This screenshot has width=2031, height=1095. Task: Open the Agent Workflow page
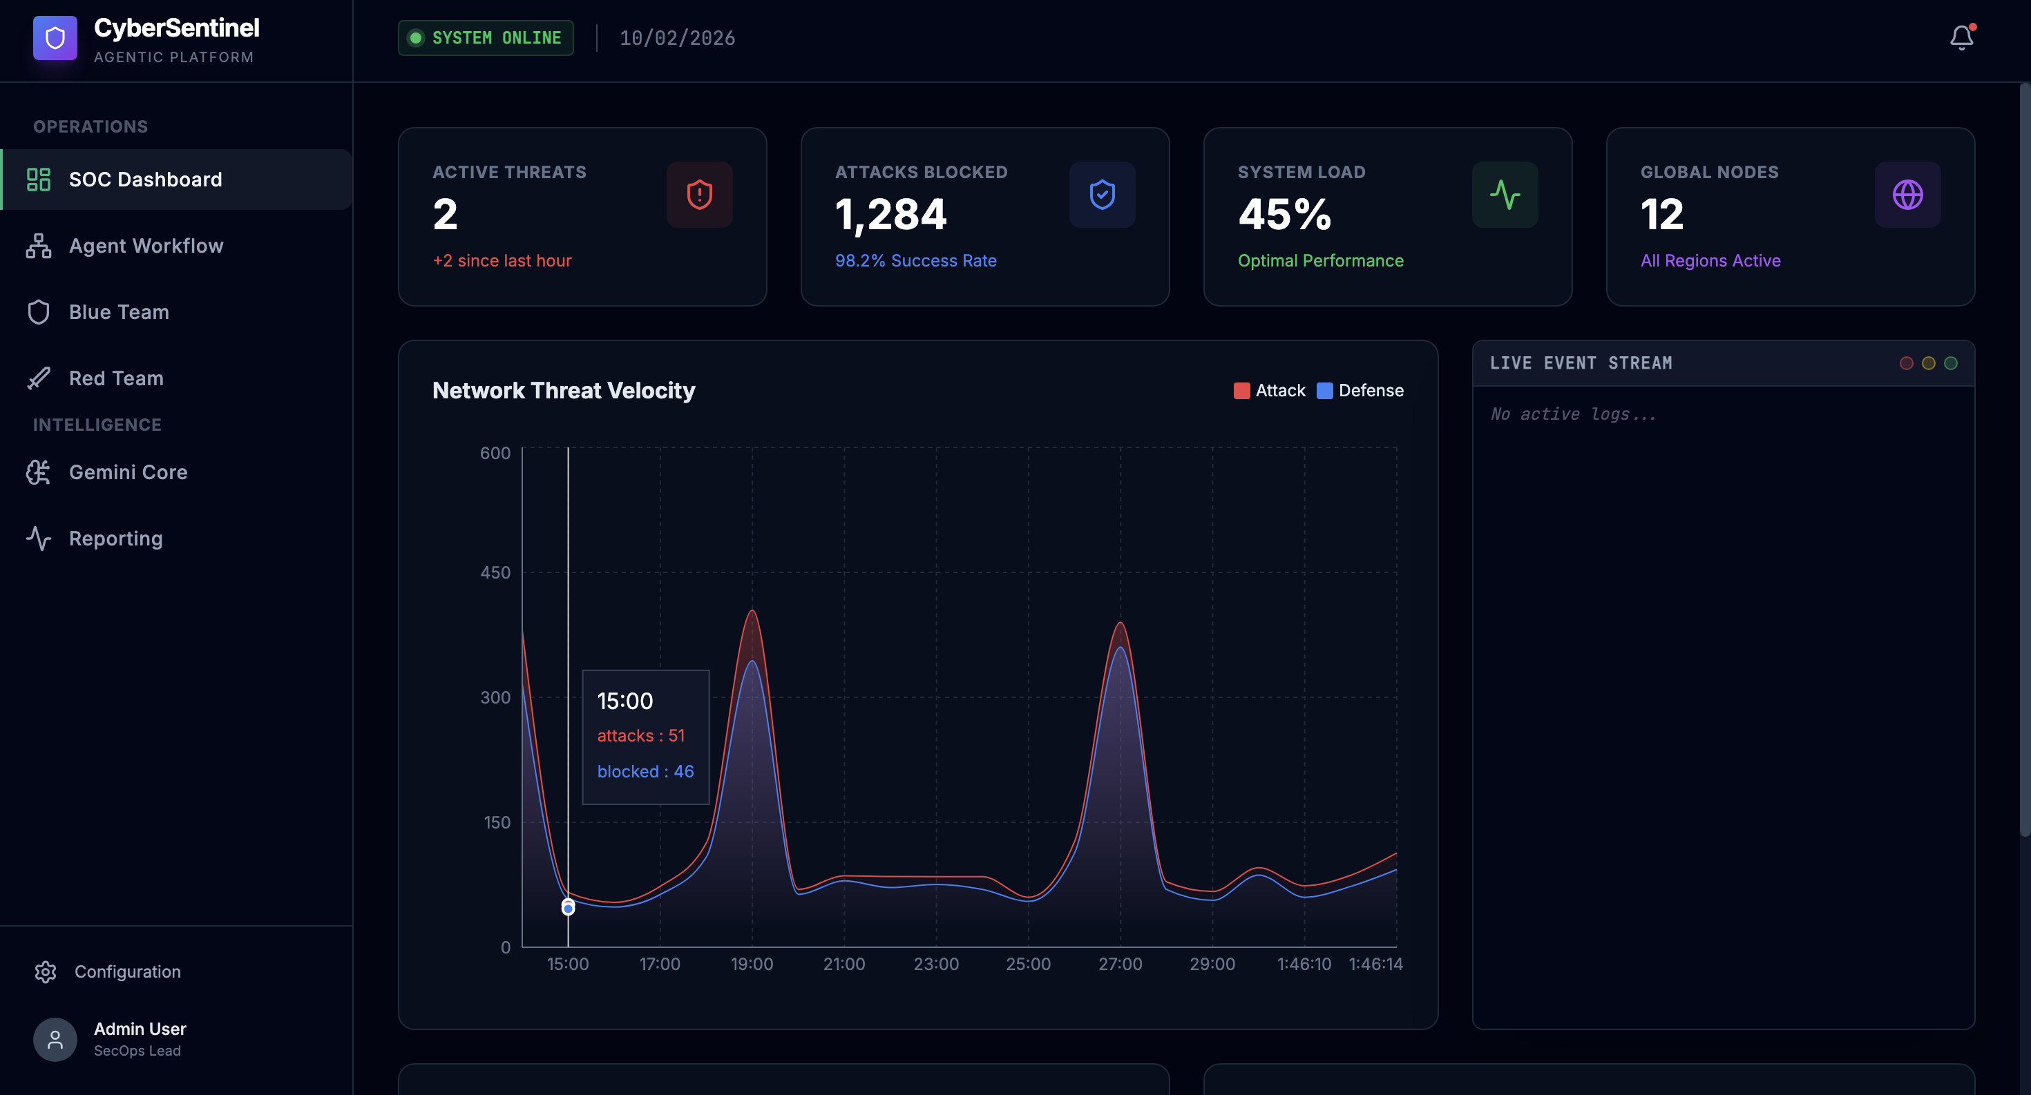146,246
